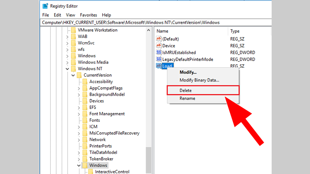Select the Font Management folder icon
Screen dimensions: 310x174
click(x=85, y=114)
